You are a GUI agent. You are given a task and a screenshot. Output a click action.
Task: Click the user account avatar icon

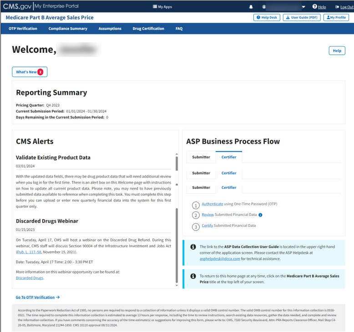pyautogui.click(x=264, y=7)
